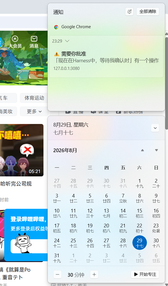Select July 31 十八 in calendar
168x286 pixels.
pyautogui.click(x=123, y=183)
